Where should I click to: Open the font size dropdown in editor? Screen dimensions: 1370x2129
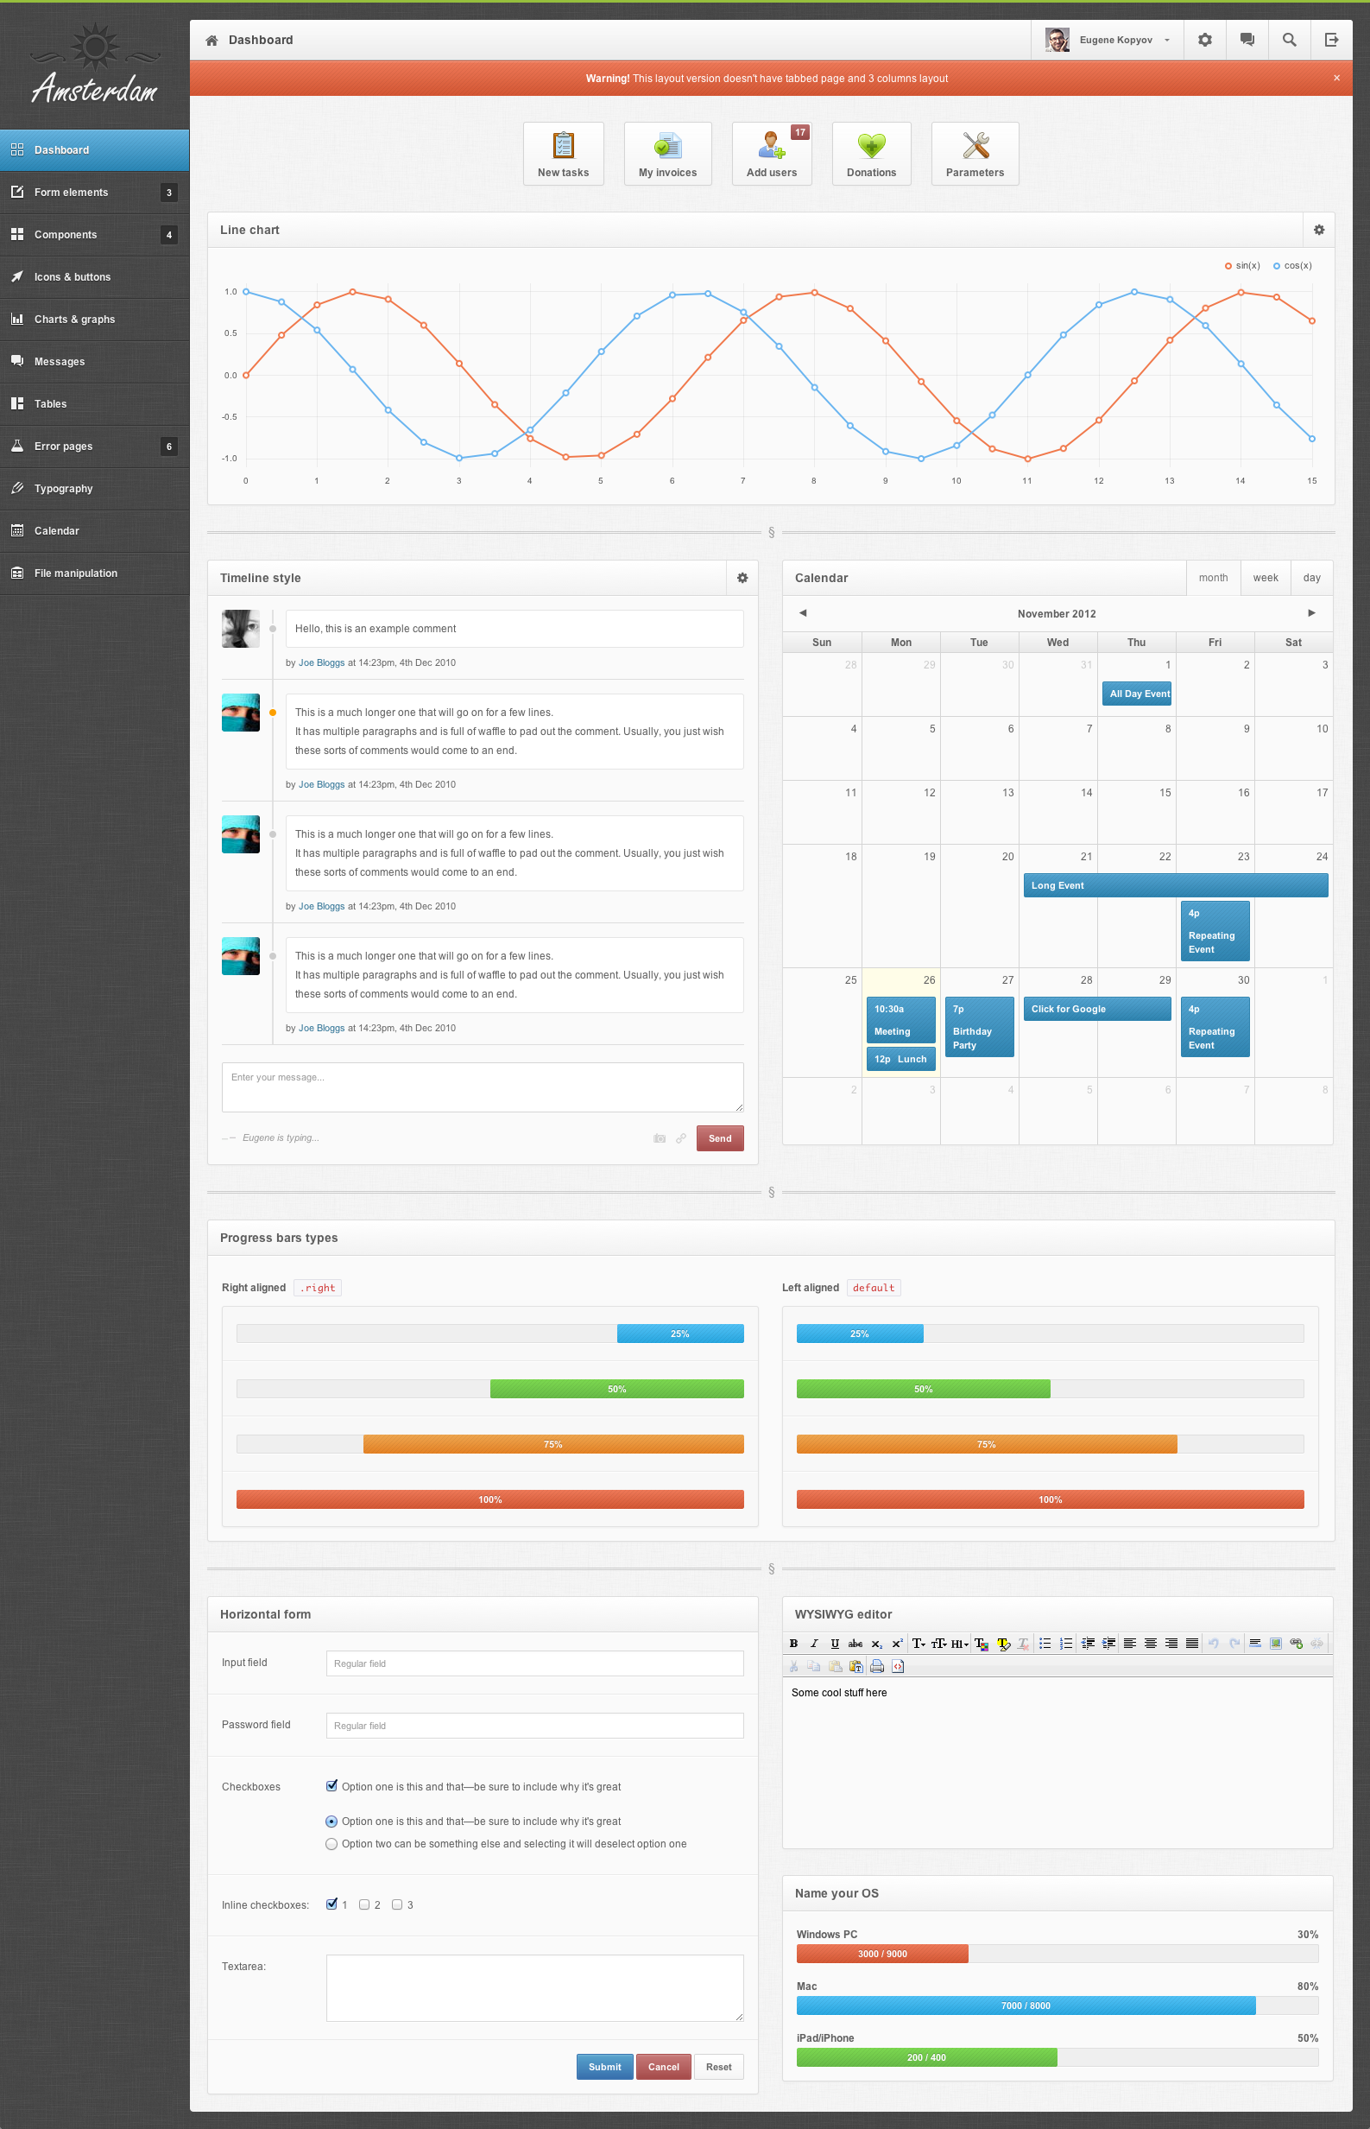pos(939,1644)
